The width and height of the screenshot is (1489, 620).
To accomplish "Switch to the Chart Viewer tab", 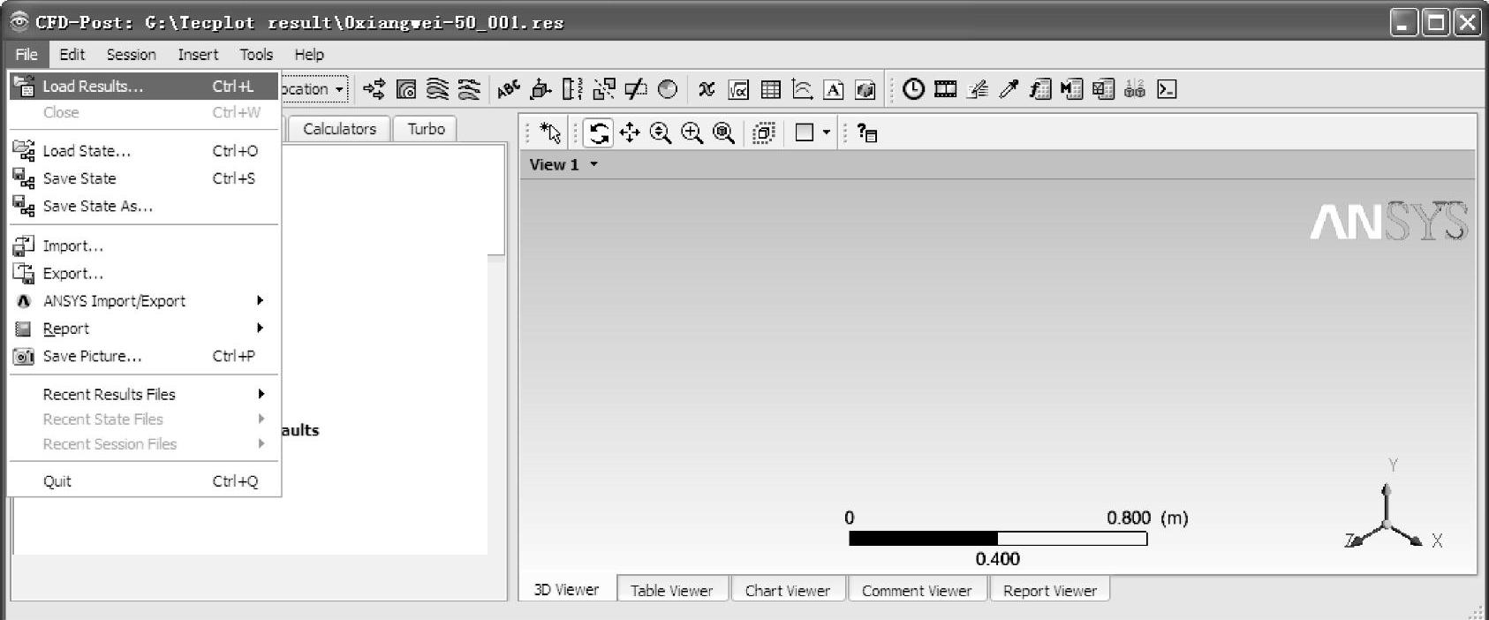I will pyautogui.click(x=788, y=590).
